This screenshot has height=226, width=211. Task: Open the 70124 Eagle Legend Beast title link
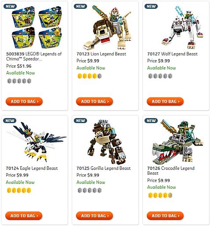pyautogui.click(x=32, y=168)
